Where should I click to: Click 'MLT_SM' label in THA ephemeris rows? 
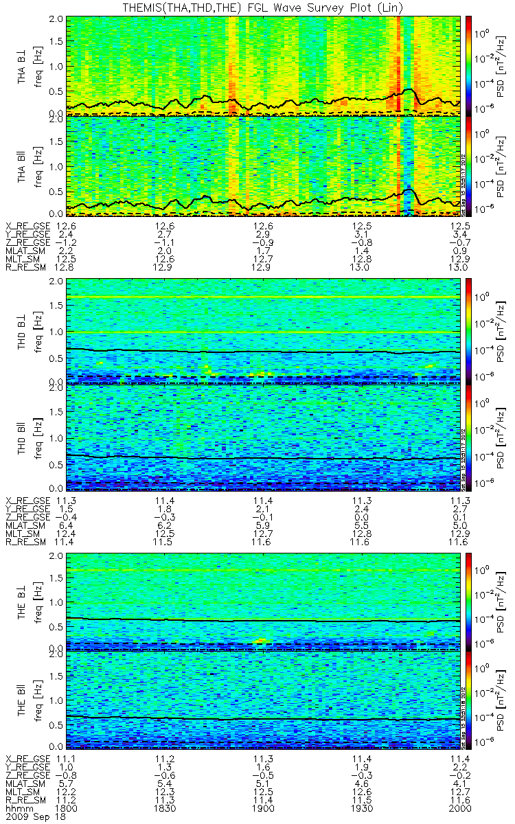(23, 260)
